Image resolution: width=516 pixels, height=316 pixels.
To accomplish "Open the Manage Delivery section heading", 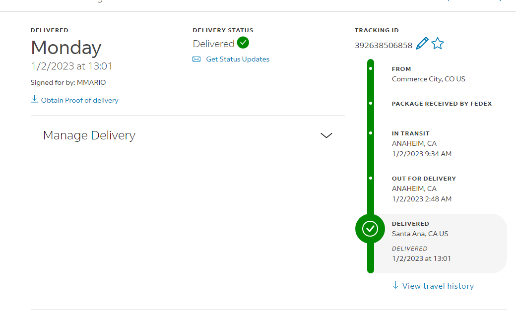I will click(x=89, y=135).
